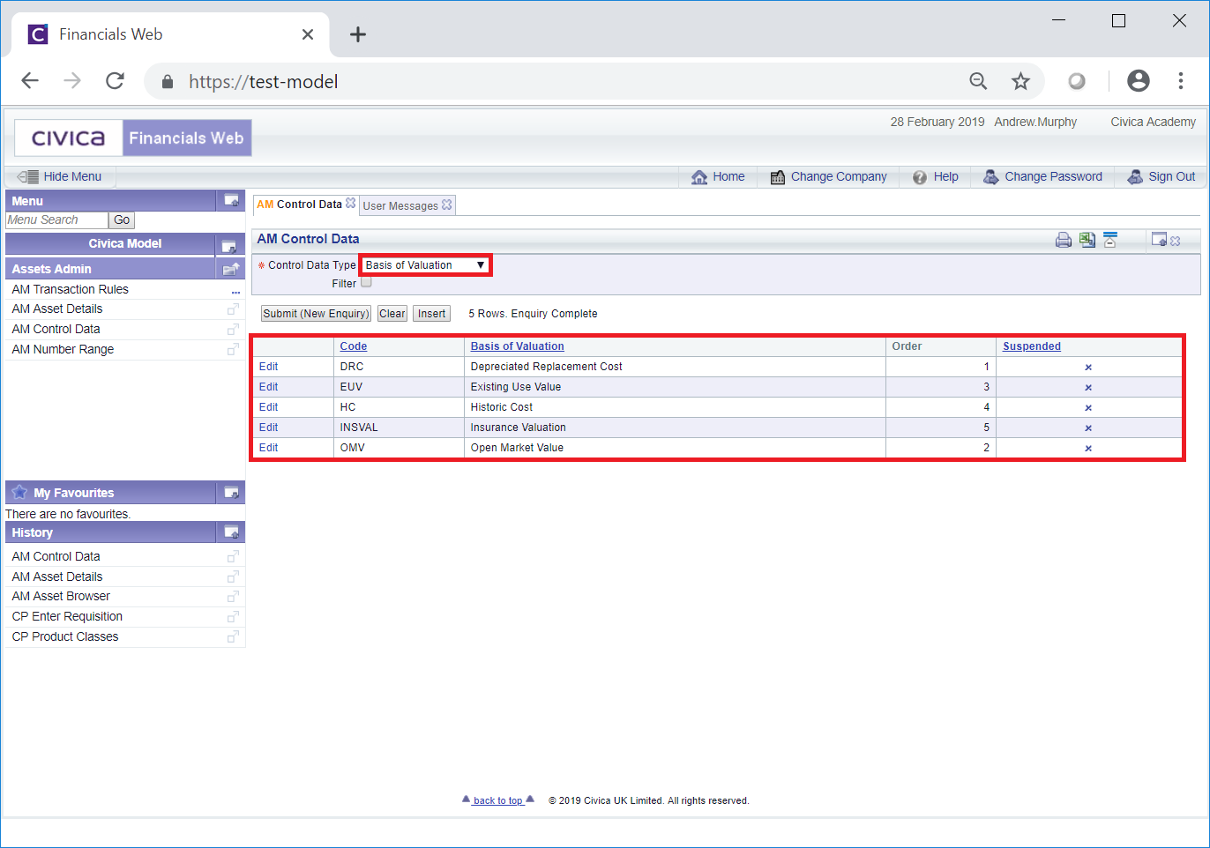The height and width of the screenshot is (848, 1210).
Task: Open the Chrome three-dot menu
Action: coord(1181,81)
